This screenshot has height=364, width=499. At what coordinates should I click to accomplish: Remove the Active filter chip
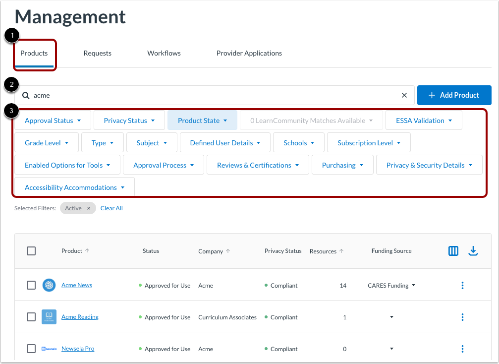click(88, 208)
